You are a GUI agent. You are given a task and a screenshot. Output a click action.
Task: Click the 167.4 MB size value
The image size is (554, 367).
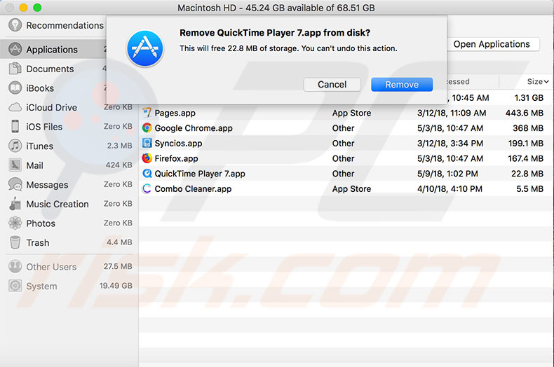tap(526, 158)
